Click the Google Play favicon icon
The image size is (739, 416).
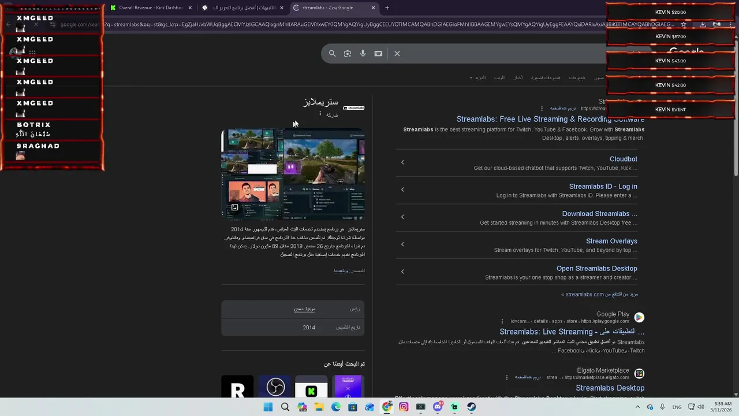click(639, 317)
